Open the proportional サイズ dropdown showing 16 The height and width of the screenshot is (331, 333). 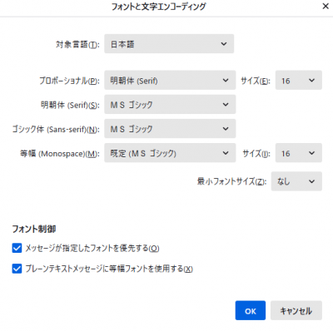(299, 80)
